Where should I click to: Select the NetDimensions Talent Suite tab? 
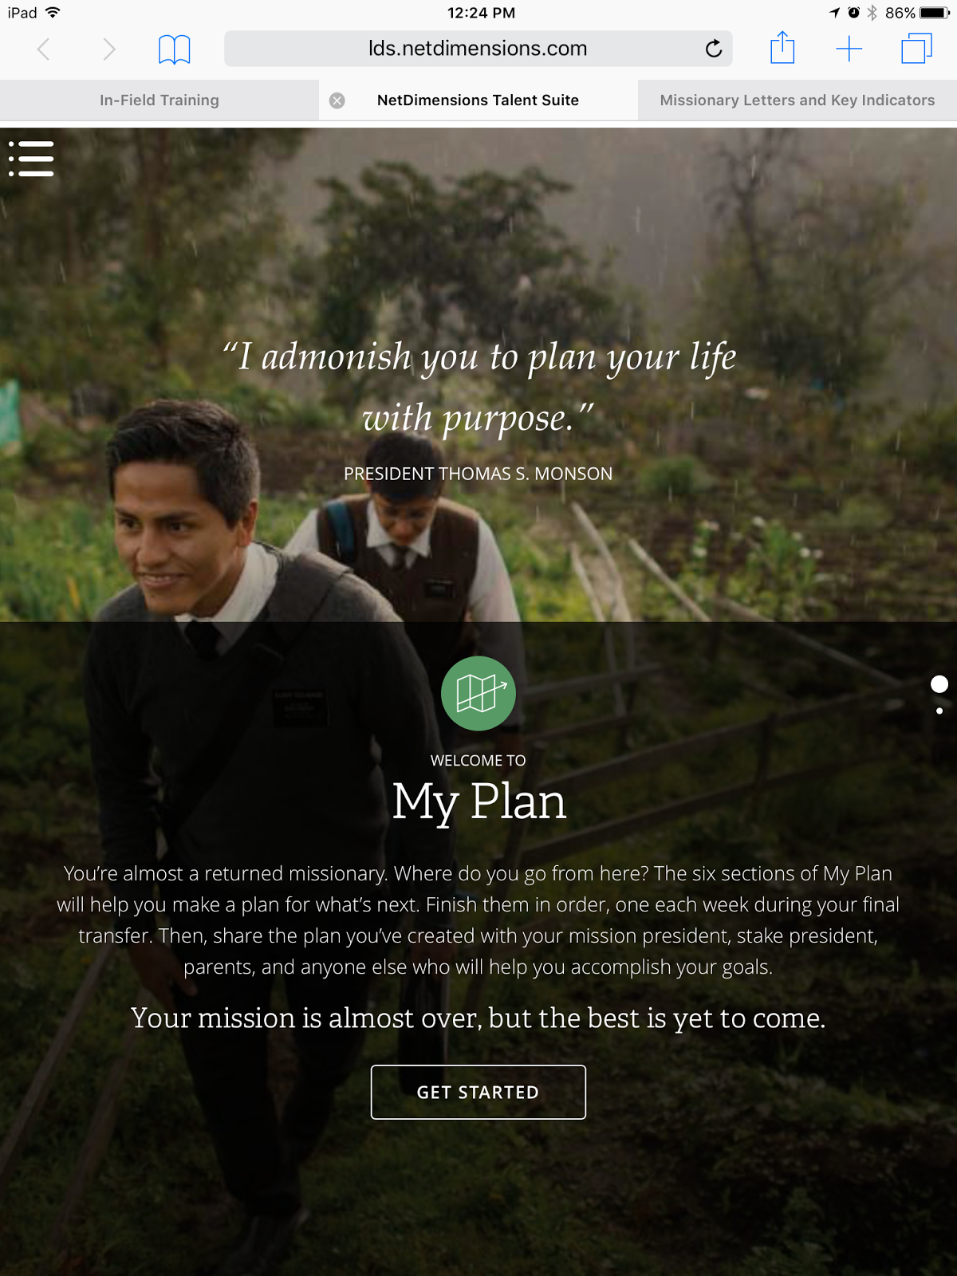pos(478,100)
